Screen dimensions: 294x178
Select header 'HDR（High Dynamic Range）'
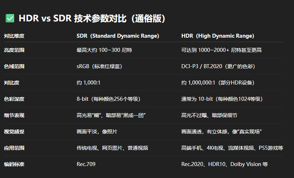pyautogui.click(x=218, y=36)
